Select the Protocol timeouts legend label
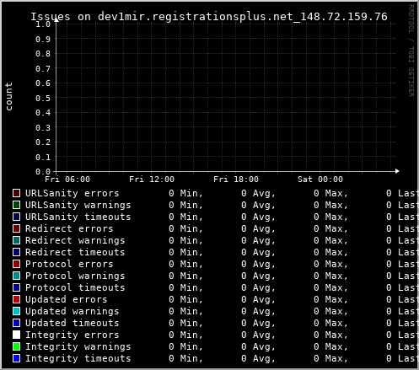 click(75, 287)
